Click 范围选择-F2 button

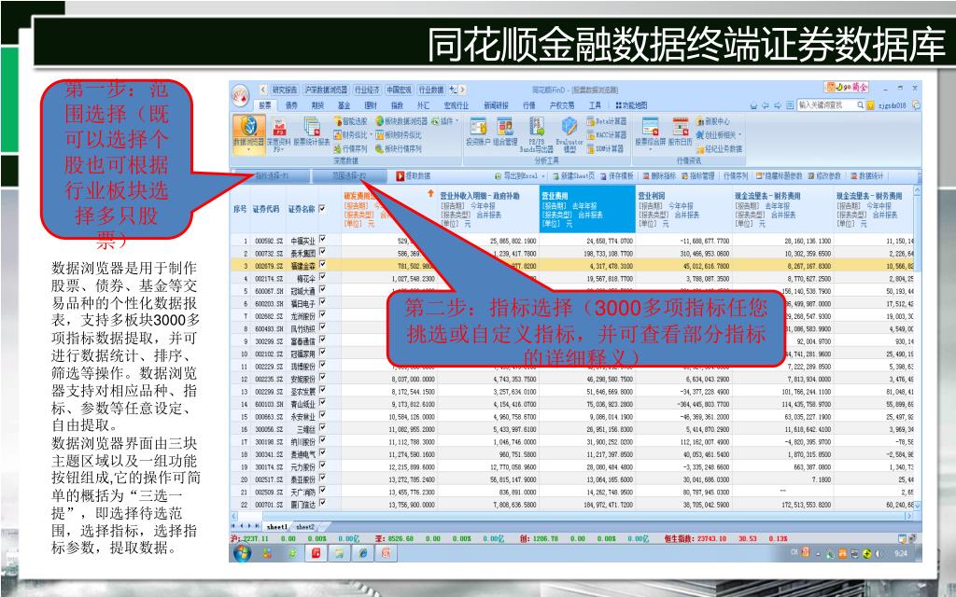click(x=349, y=176)
